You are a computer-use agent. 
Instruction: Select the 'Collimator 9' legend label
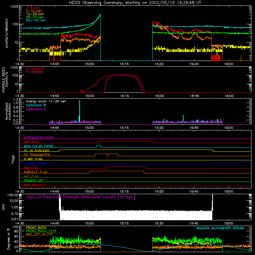pyautogui.click(x=36, y=109)
